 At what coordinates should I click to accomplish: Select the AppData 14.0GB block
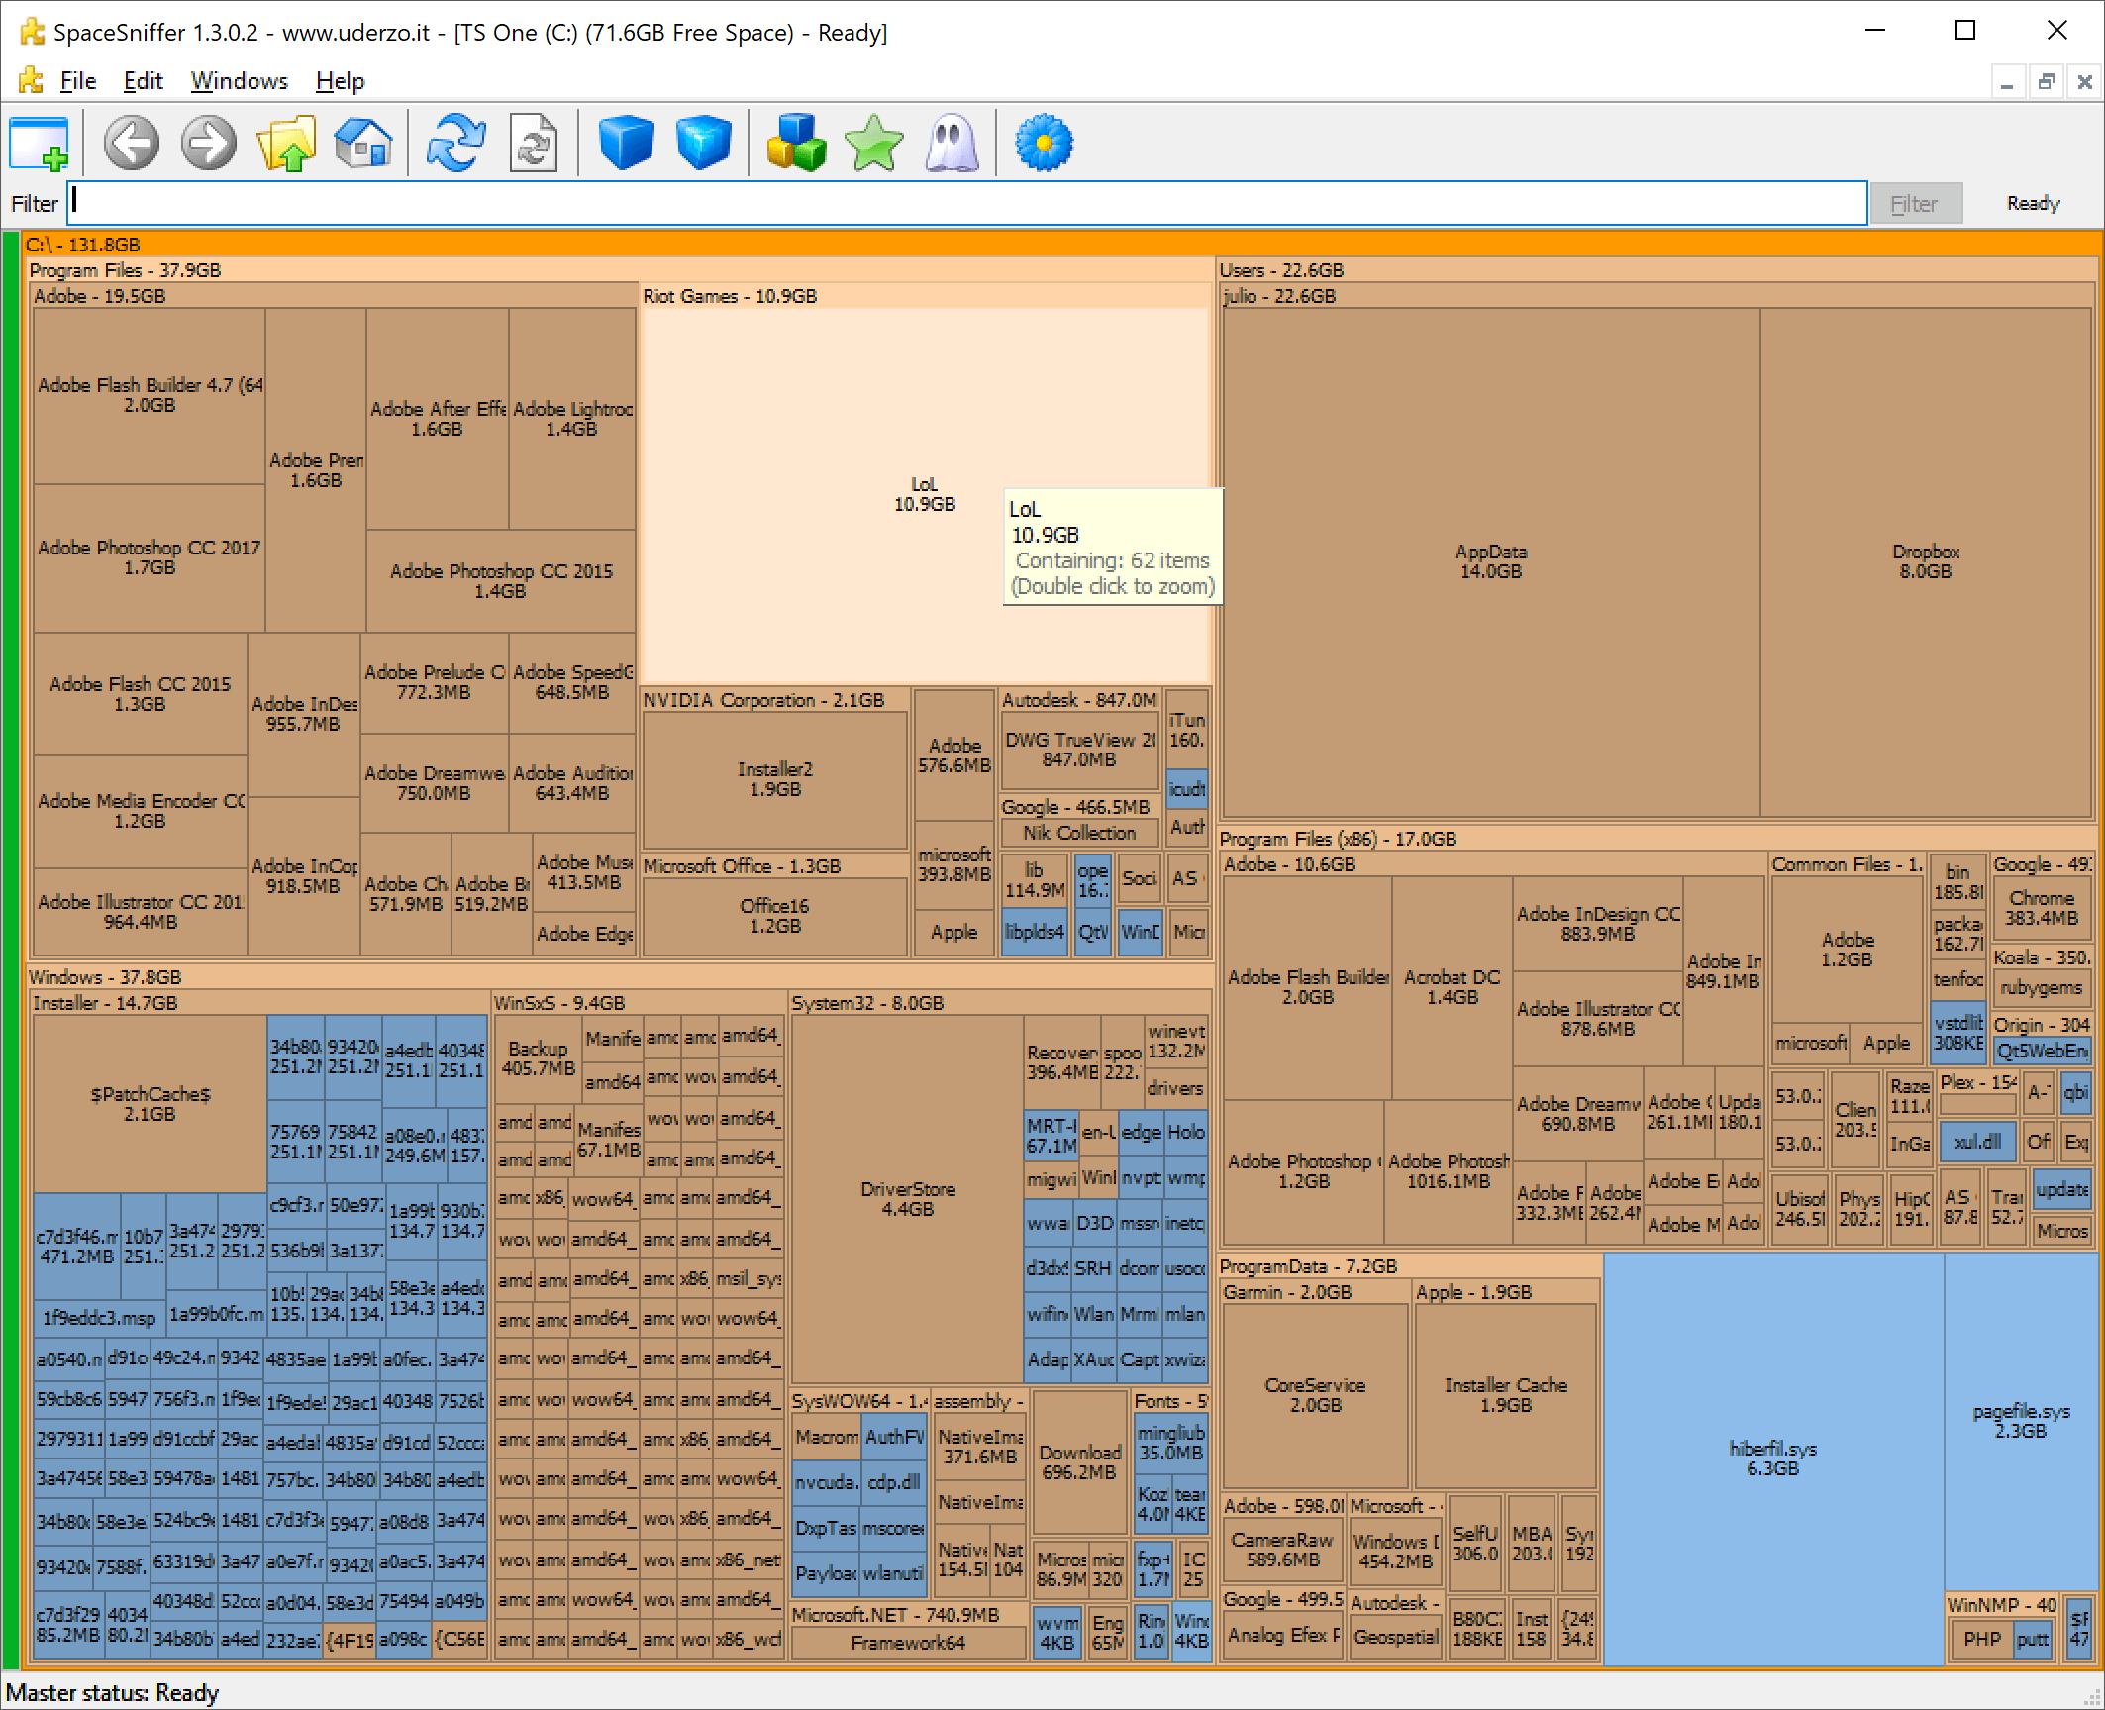(1491, 561)
